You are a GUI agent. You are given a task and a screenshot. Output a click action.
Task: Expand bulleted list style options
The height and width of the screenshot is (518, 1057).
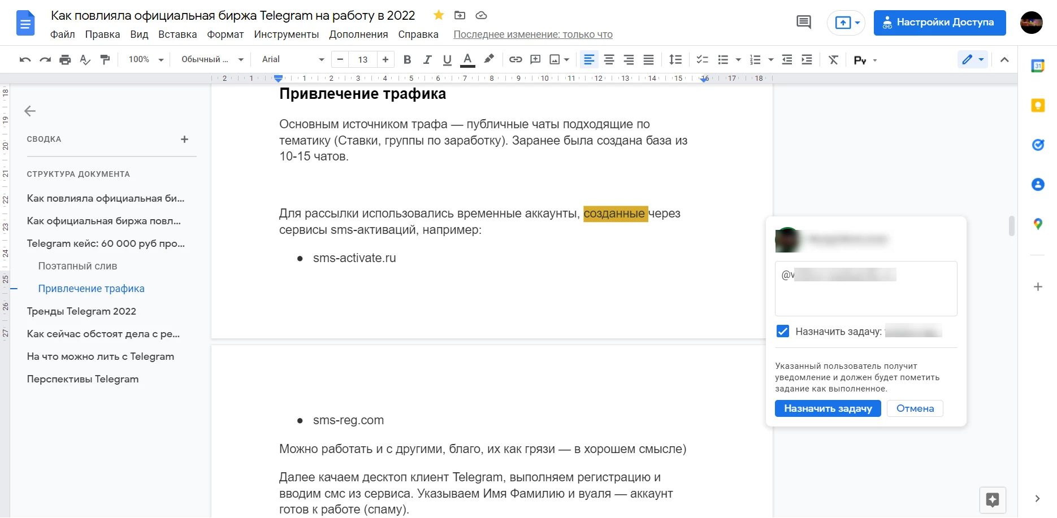738,60
